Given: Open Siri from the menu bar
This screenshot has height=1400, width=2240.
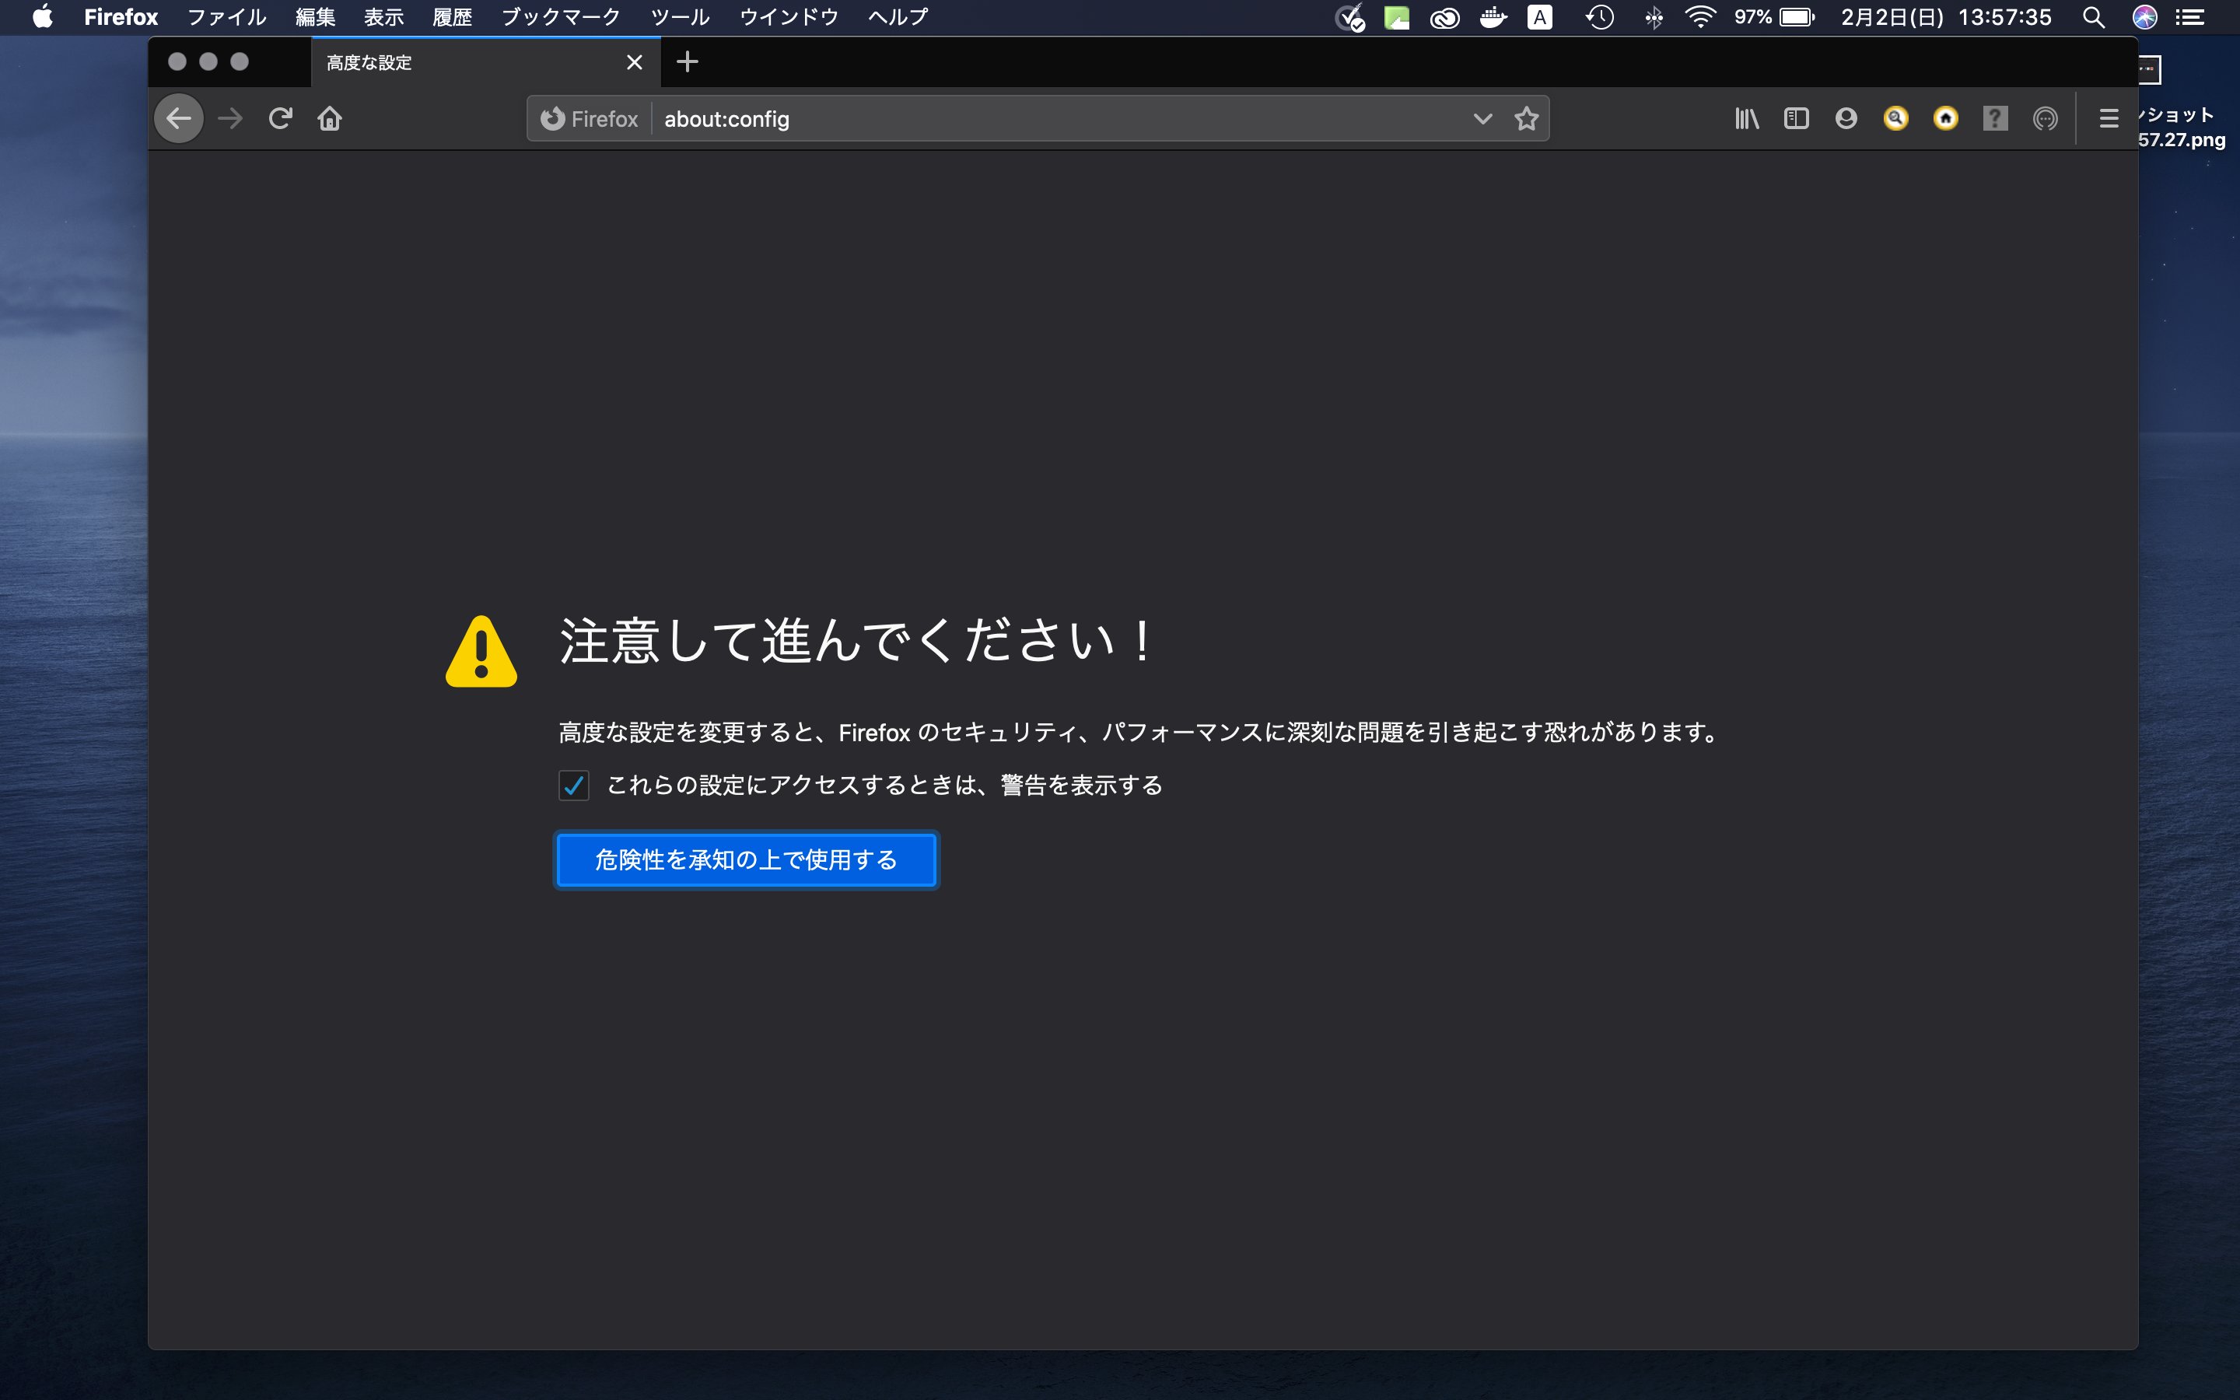Looking at the screenshot, I should 2144,16.
